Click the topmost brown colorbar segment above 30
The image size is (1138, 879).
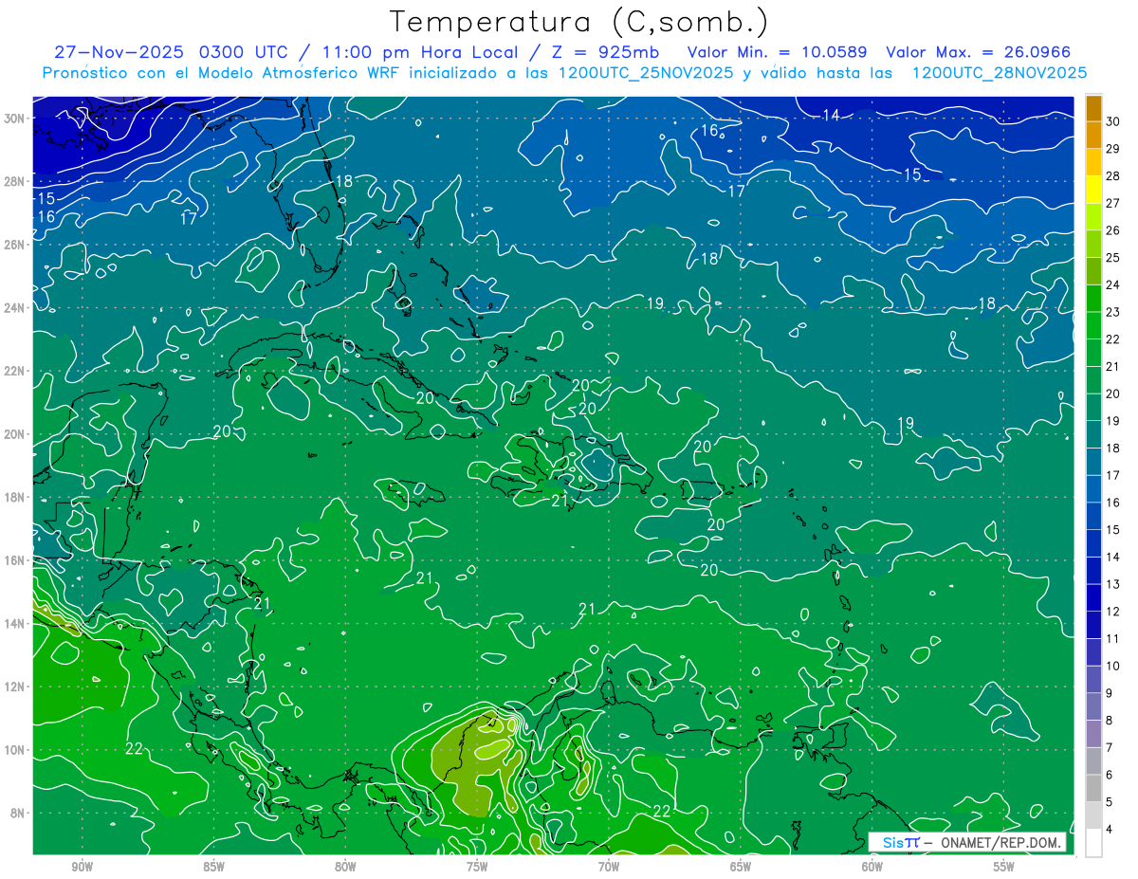click(x=1093, y=108)
